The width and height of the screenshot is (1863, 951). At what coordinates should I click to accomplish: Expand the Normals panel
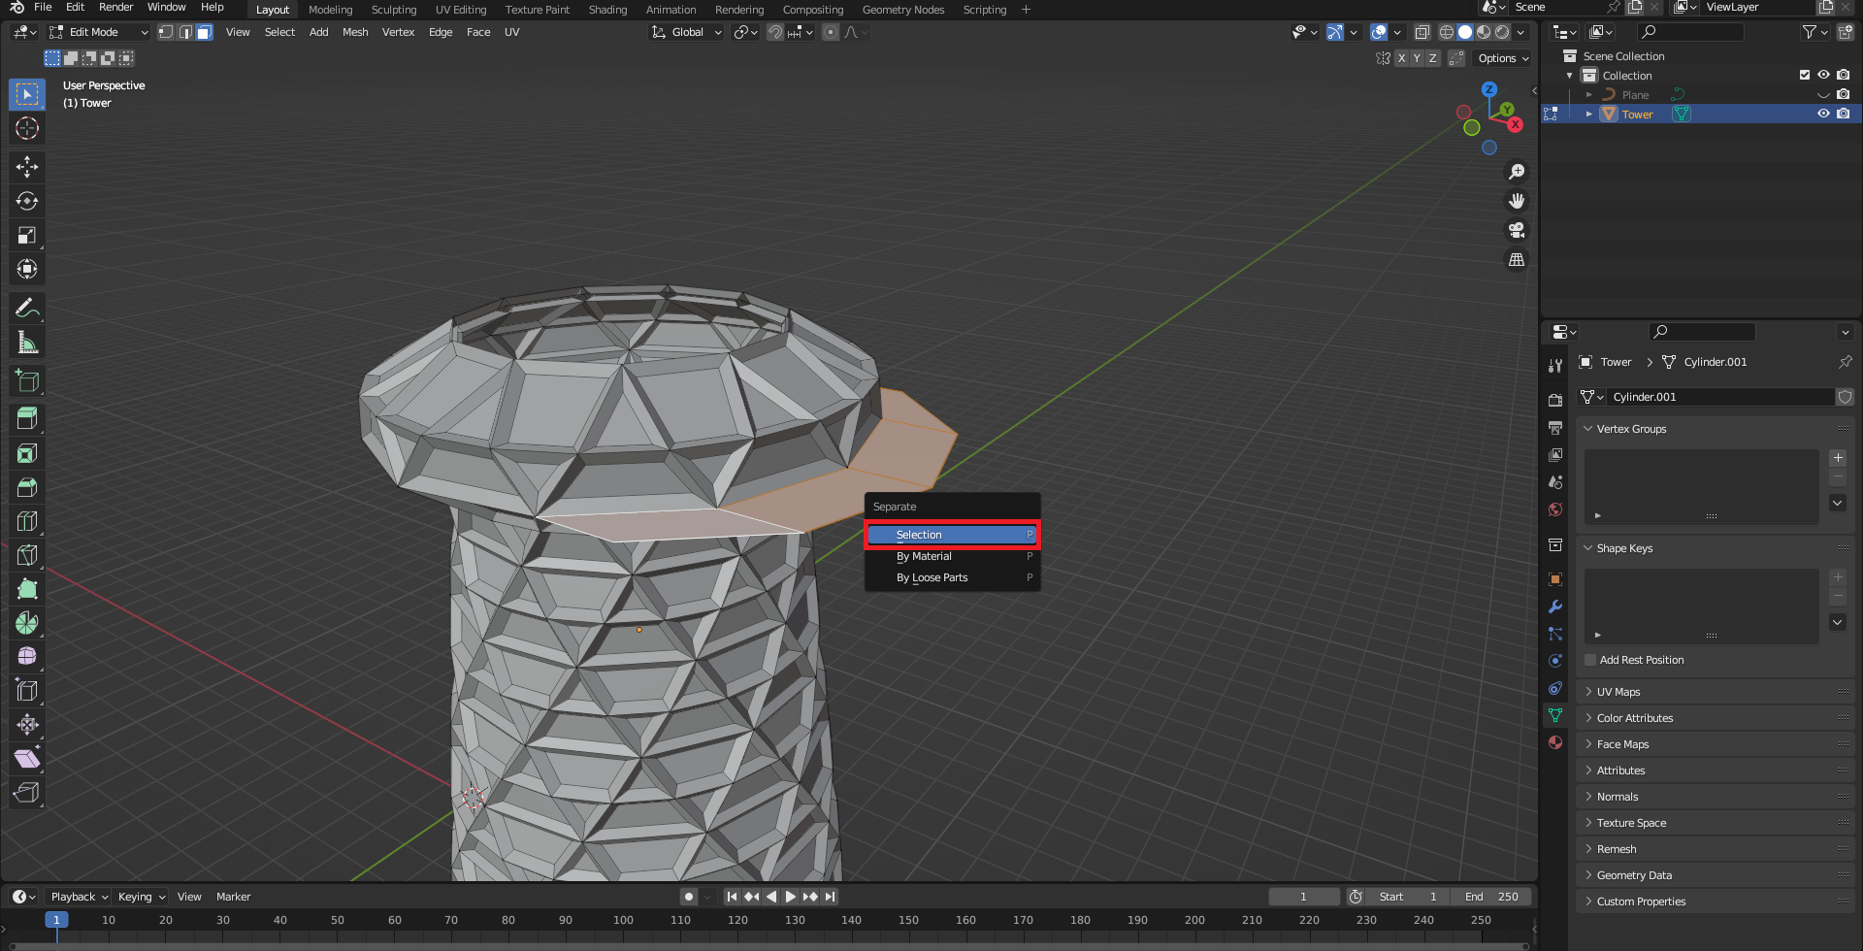pos(1715,797)
